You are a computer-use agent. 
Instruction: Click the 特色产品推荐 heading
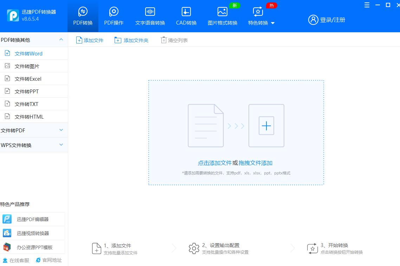pos(15,204)
